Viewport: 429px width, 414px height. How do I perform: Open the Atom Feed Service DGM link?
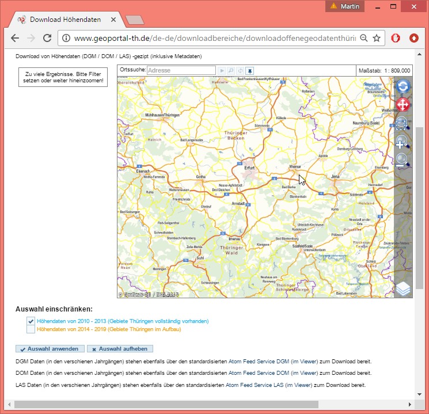tap(259, 362)
